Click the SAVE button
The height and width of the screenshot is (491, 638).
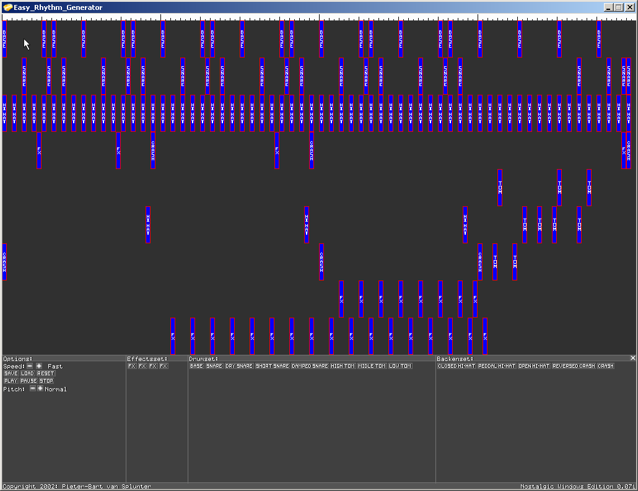click(11, 373)
